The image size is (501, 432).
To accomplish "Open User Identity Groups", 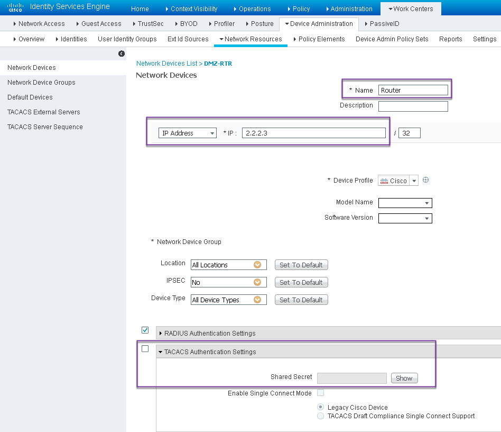I will point(127,39).
